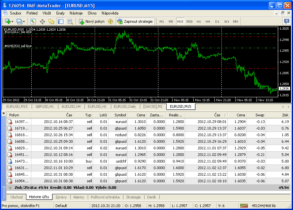The image size is (293, 210).
Task: Switch to the EURUSD,Daily chart tab
Action: [125, 106]
